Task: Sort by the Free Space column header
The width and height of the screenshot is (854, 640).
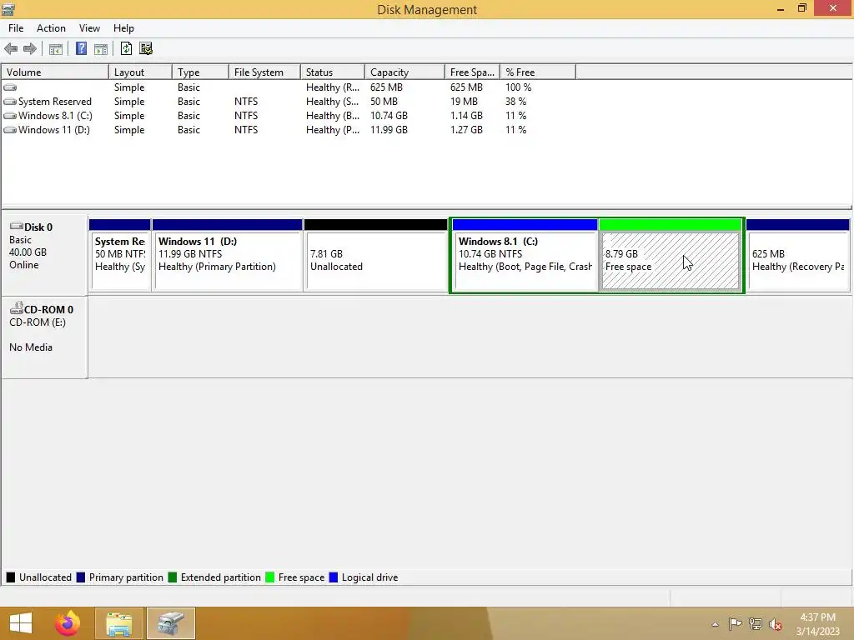Action: click(472, 72)
